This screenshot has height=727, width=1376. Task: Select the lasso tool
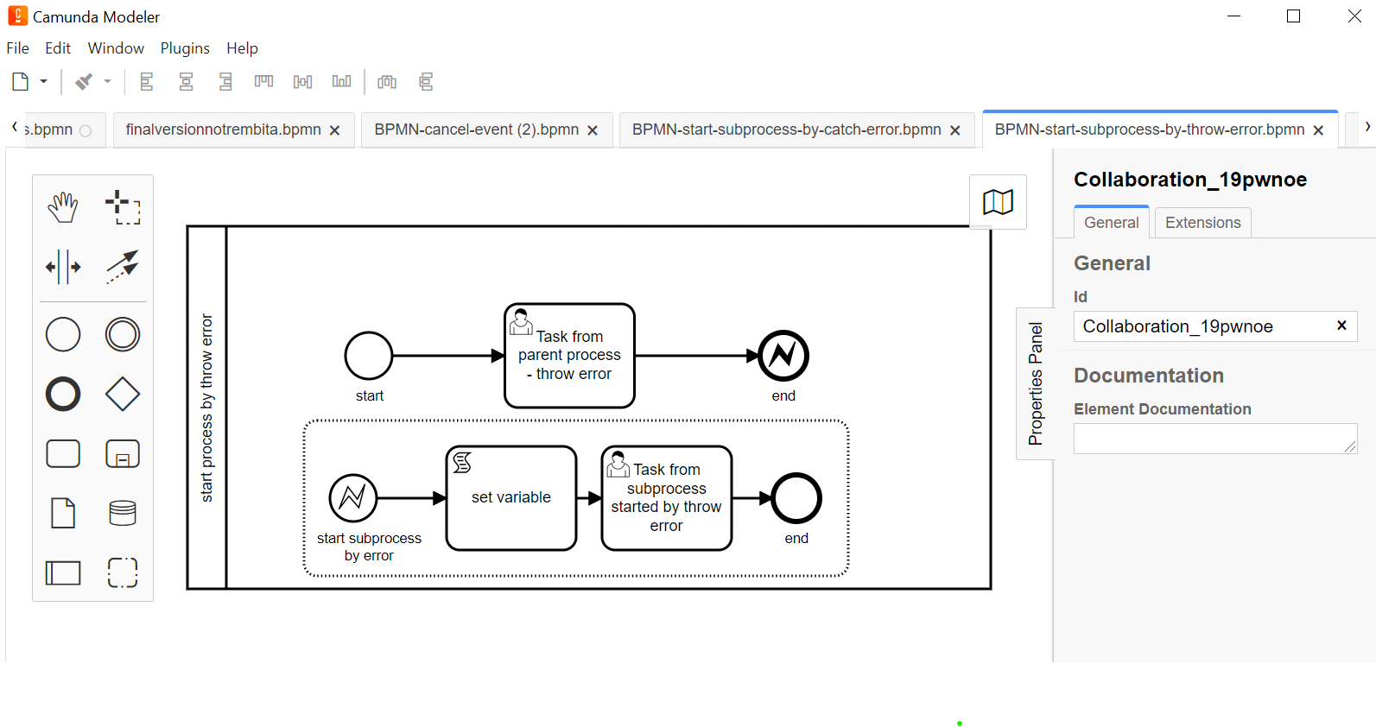pyautogui.click(x=123, y=207)
